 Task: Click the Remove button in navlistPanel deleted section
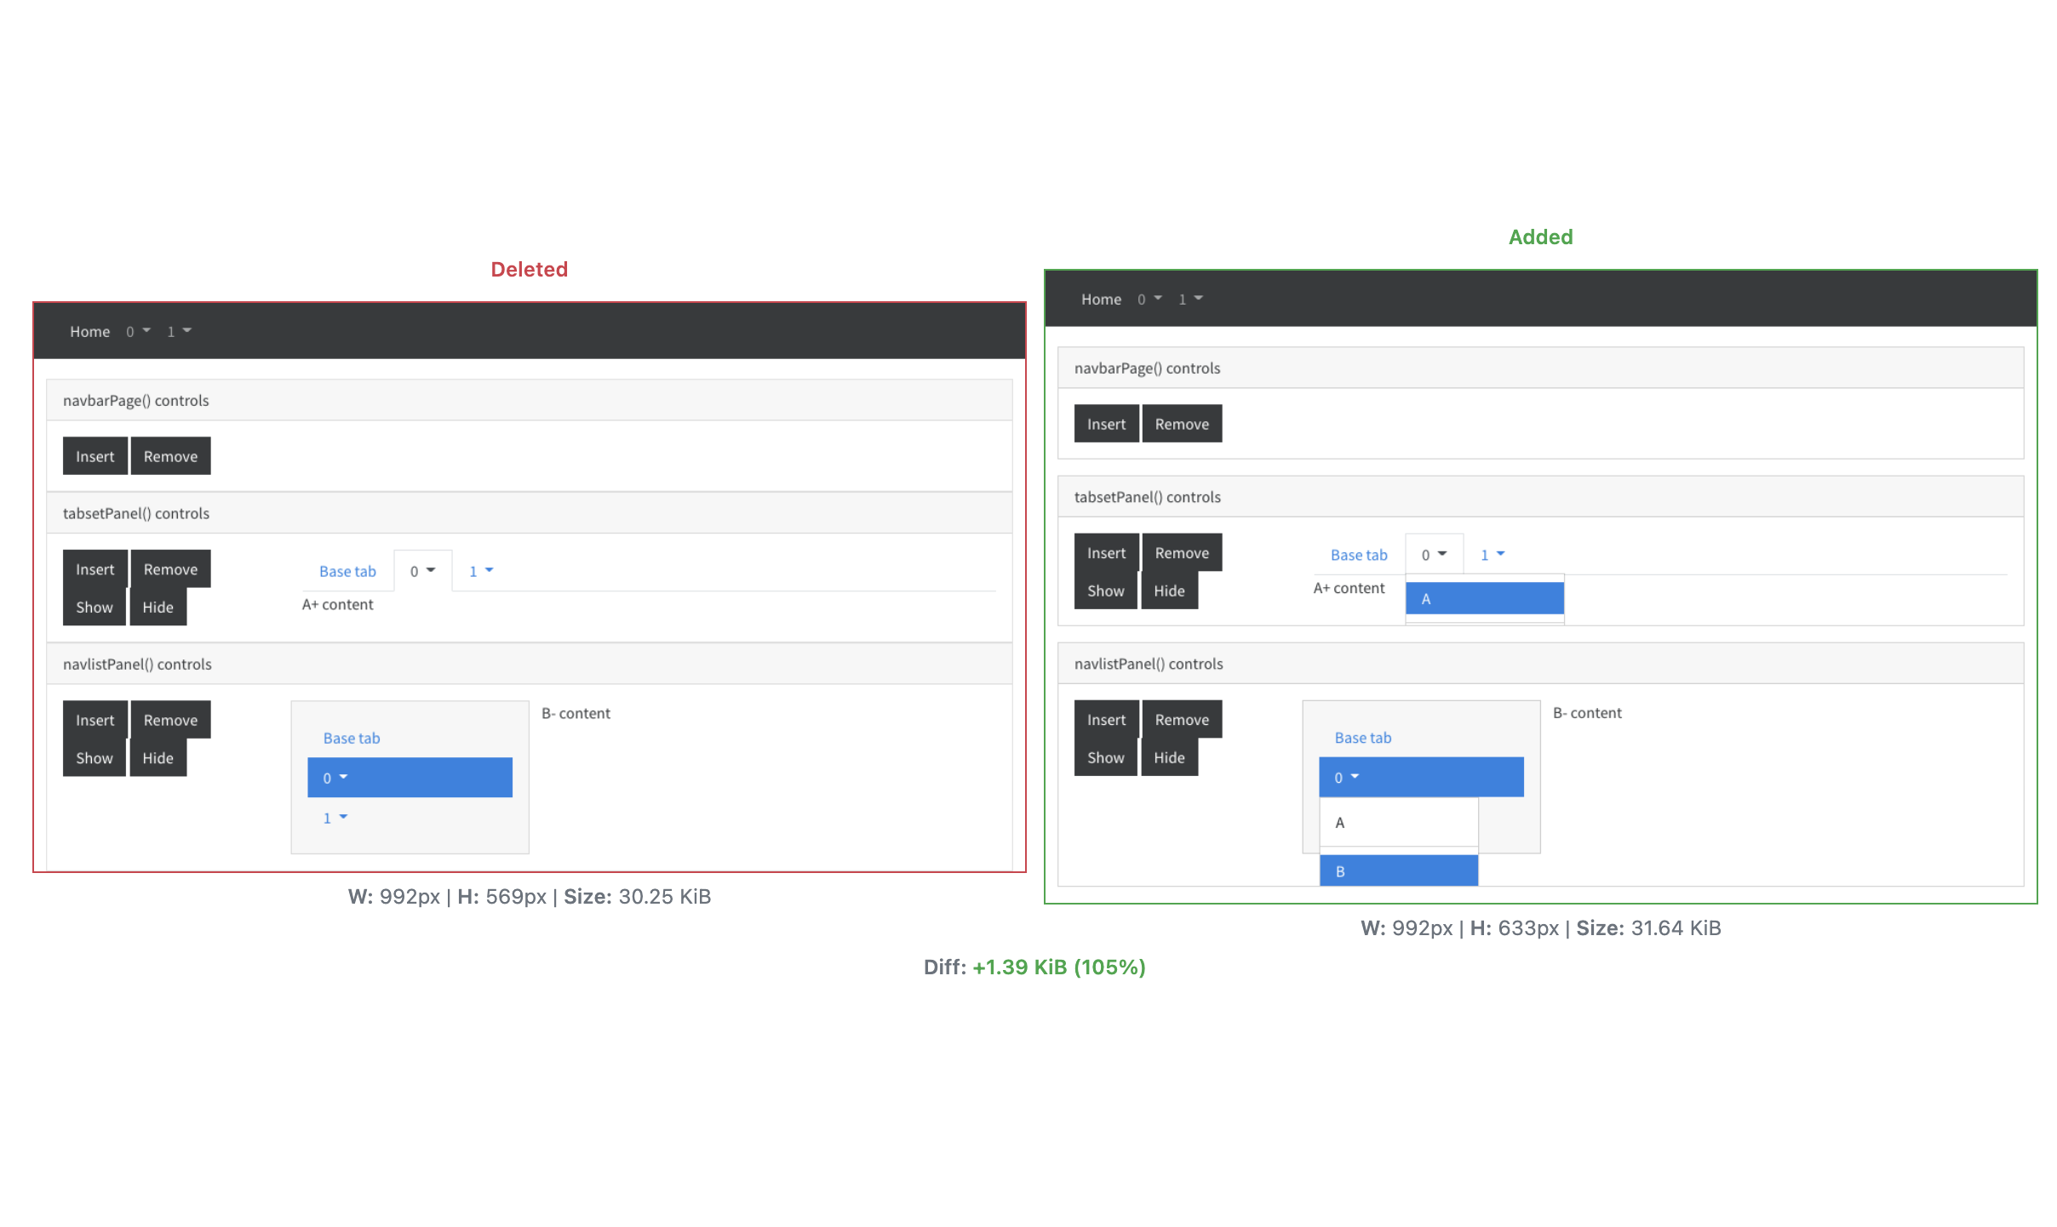tap(169, 719)
